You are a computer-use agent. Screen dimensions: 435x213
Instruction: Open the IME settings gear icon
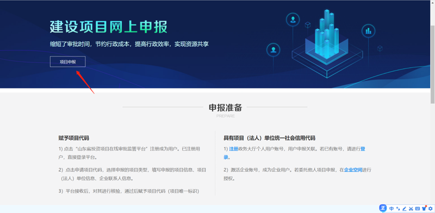pyautogui.click(x=430, y=209)
